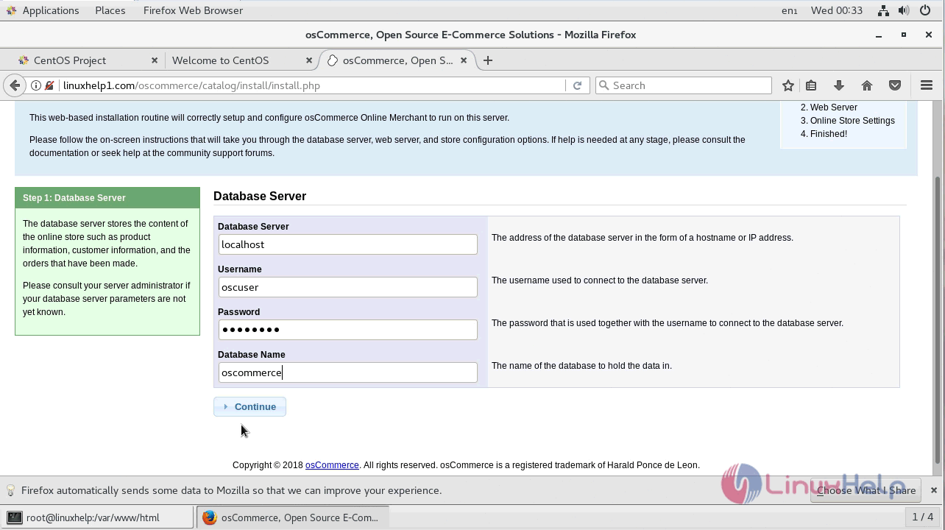This screenshot has width=945, height=530.
Task: Click the power icon in top panel
Action: tap(926, 10)
